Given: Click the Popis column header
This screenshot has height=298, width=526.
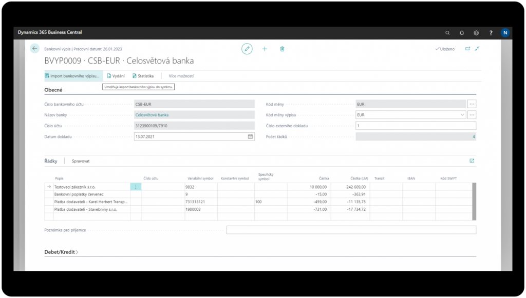Looking at the screenshot, I should tap(59, 178).
